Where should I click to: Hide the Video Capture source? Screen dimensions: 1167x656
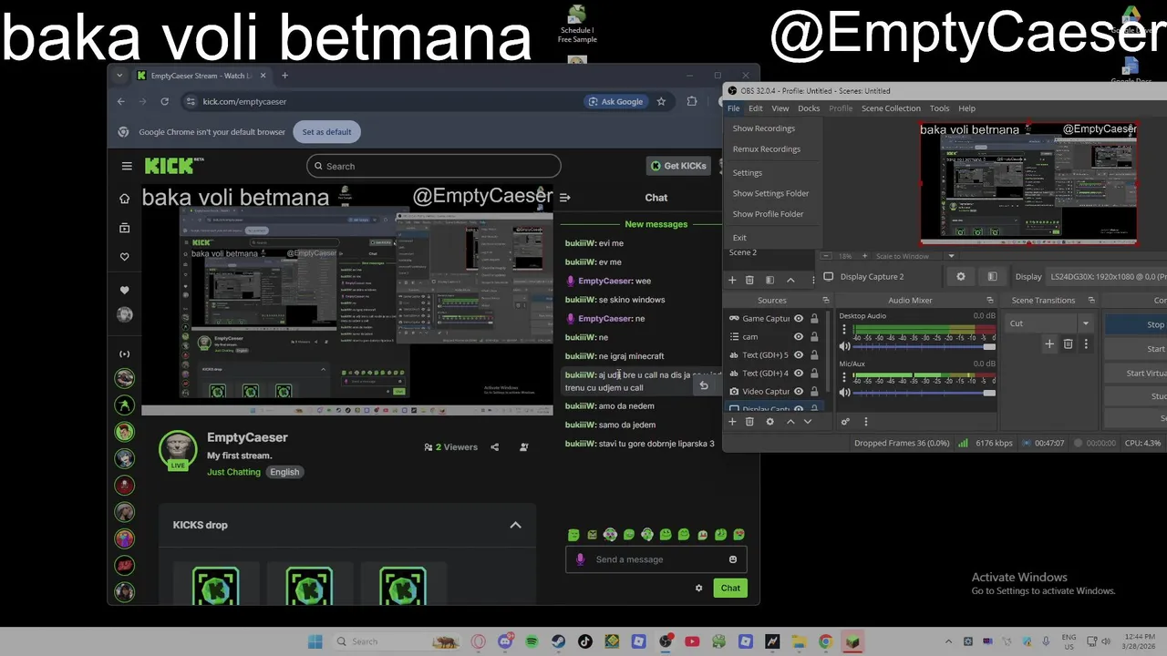(x=799, y=391)
